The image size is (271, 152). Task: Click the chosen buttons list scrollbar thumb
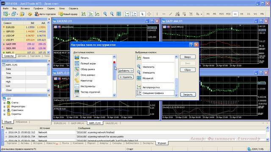pyautogui.click(x=176, y=86)
